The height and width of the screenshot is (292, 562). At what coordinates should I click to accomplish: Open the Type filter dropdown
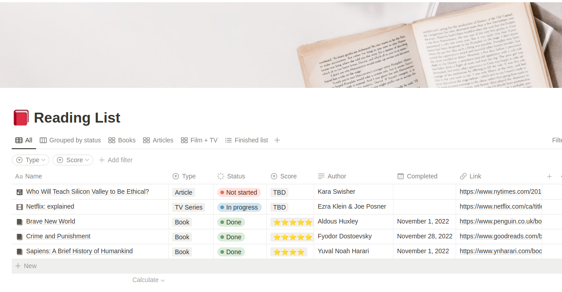31,160
